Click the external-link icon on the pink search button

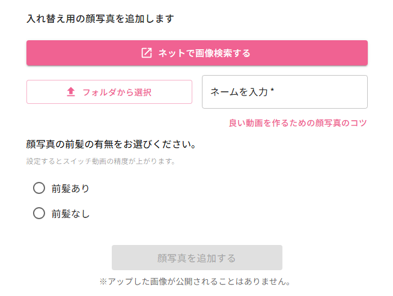[x=147, y=53]
